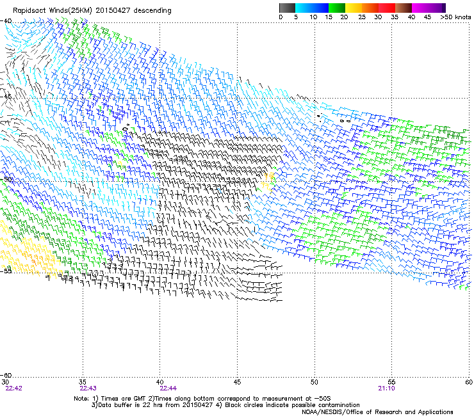Click the bottom-axis longitude label '40'

159,382
